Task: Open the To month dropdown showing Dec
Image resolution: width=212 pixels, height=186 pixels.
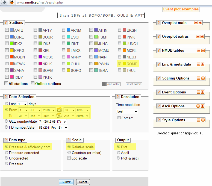Action: [x=35, y=116]
